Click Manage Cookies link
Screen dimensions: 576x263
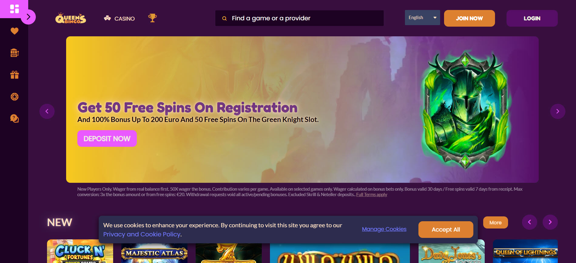tap(384, 229)
